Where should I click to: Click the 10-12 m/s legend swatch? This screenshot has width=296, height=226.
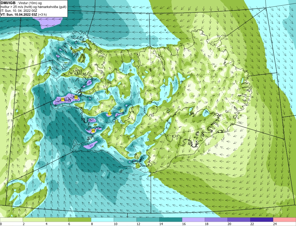pos(125,220)
